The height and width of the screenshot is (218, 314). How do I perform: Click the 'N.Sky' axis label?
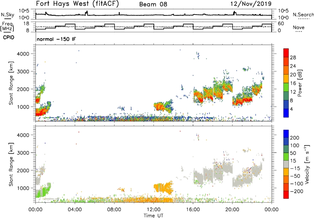pyautogui.click(x=7, y=15)
